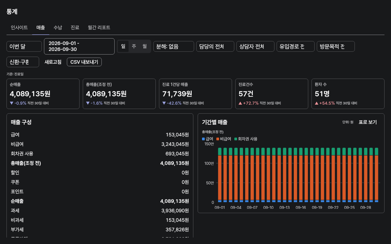This screenshot has height=244, width=391.
Task: Click the 포인트 row label
Action: pos(17,192)
